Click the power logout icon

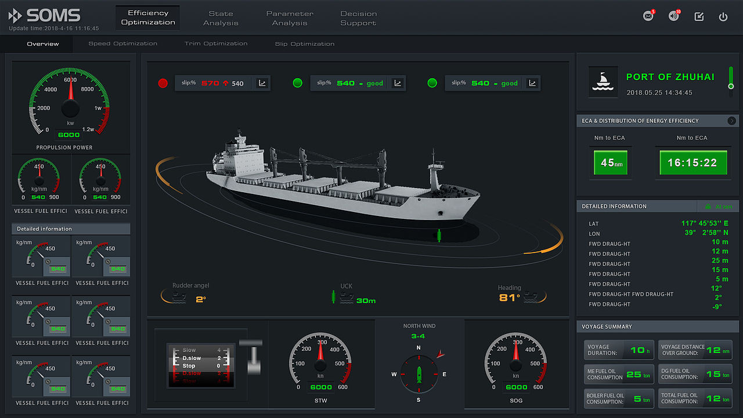click(723, 17)
